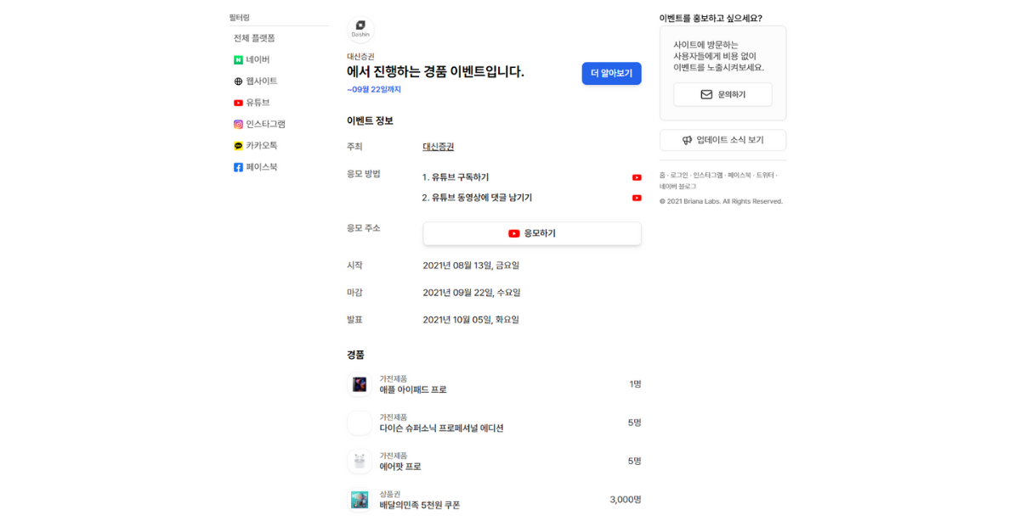Click the YouTube icon in filter sidebar

tap(239, 103)
